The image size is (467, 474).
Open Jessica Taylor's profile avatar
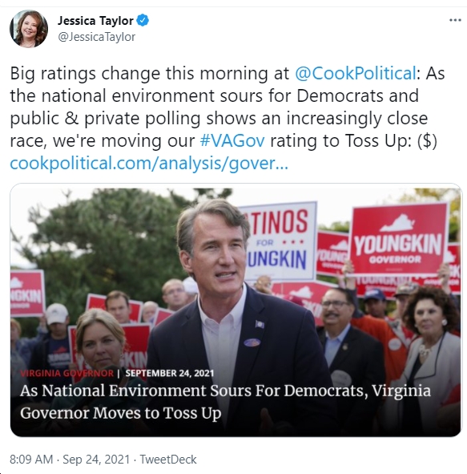tap(29, 29)
